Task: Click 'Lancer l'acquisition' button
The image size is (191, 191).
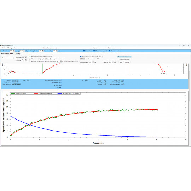Action: (48, 48)
